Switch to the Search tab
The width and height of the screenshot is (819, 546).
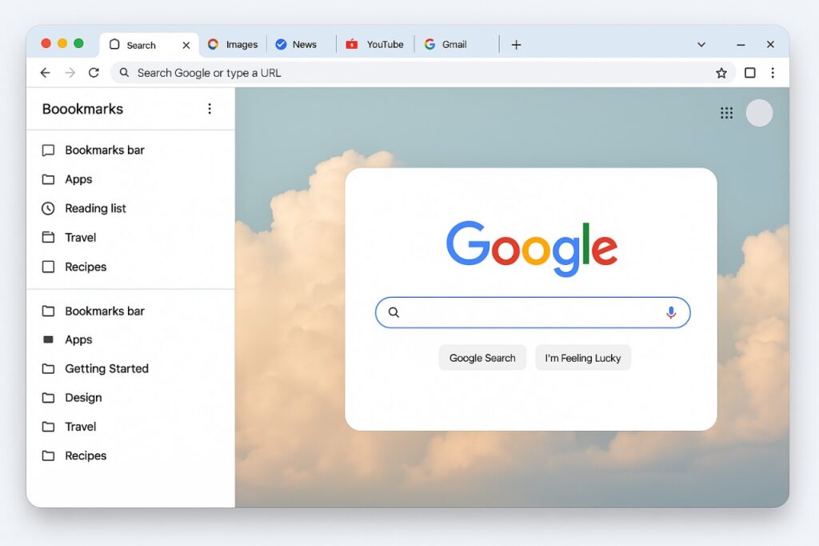pos(140,44)
